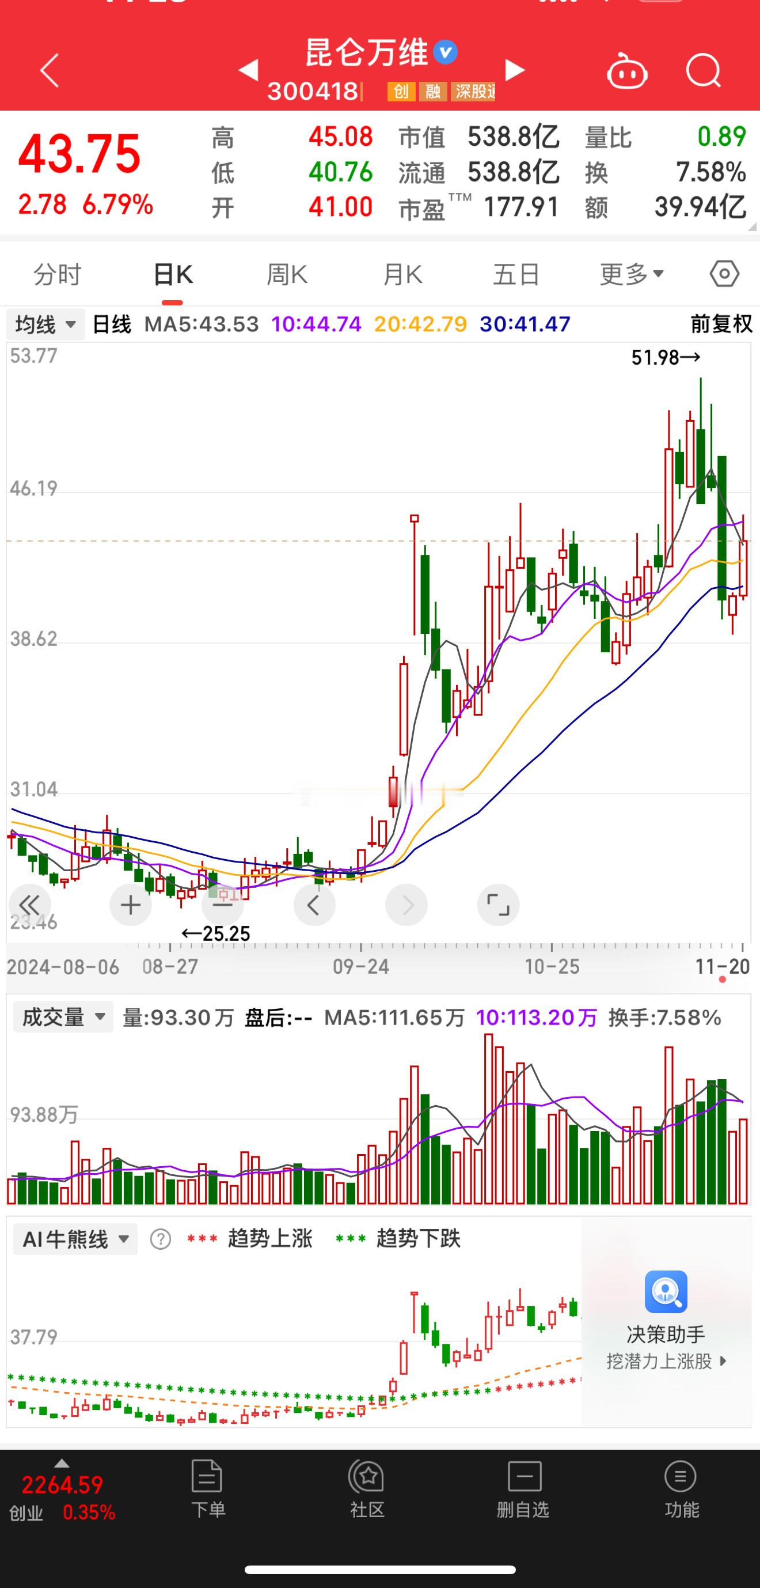Tap turnover amount 39.94亿
Viewport: 760px width, 1588px height.
pyautogui.click(x=700, y=207)
